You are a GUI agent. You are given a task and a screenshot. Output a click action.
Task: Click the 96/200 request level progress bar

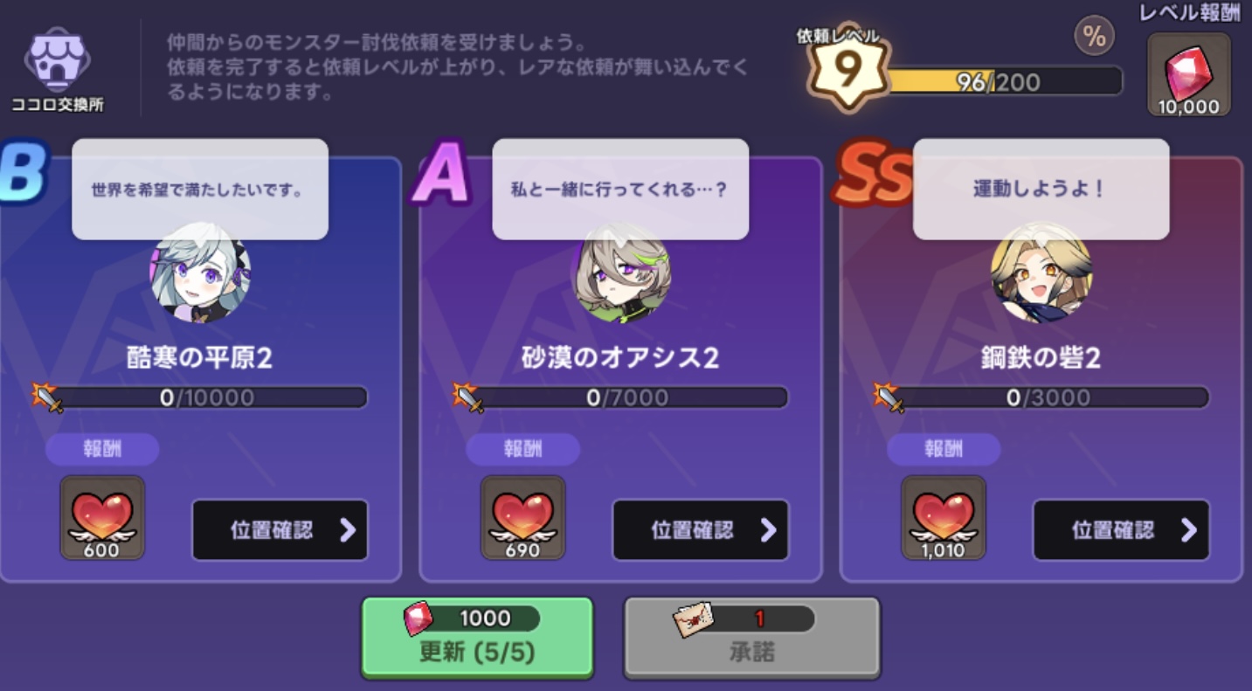tap(1003, 81)
